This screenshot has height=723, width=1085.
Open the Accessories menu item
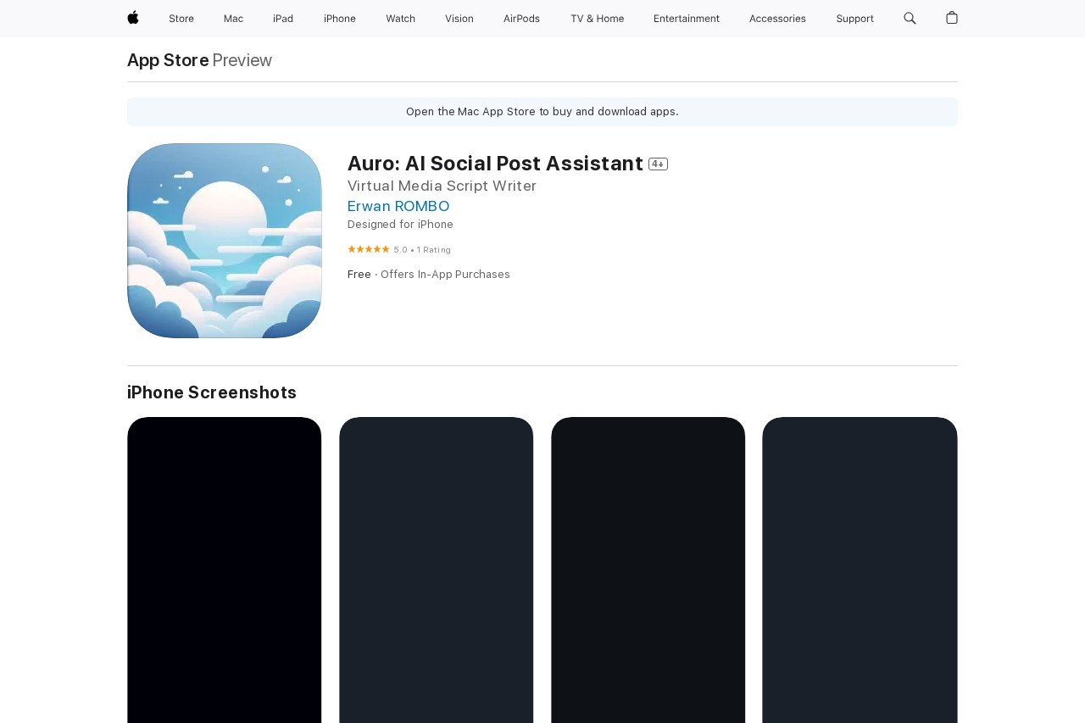click(777, 19)
